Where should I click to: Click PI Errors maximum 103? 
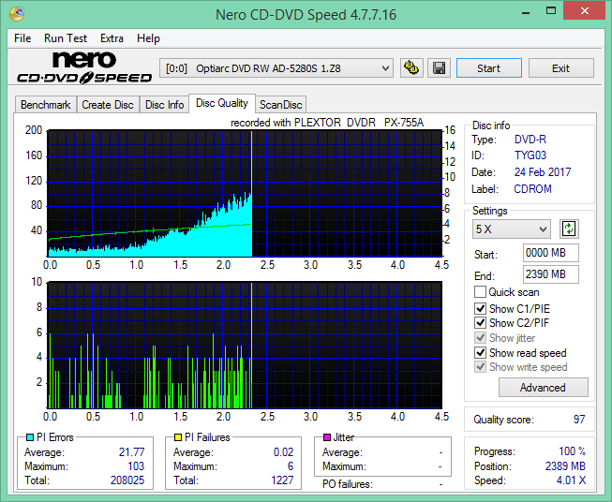(136, 466)
